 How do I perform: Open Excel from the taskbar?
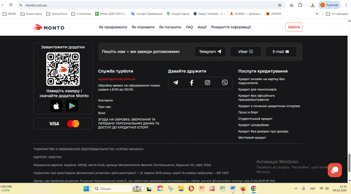[222, 189]
